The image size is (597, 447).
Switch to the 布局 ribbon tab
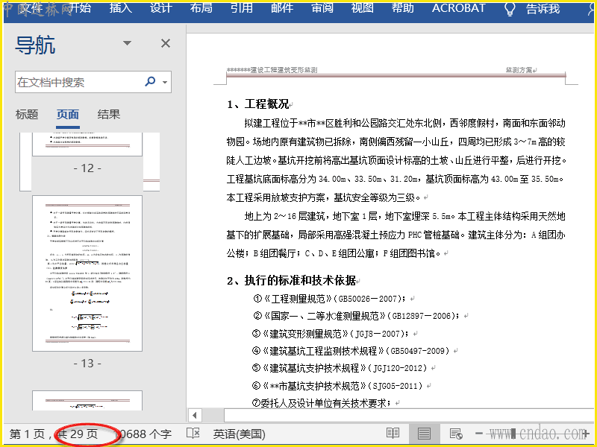(201, 8)
